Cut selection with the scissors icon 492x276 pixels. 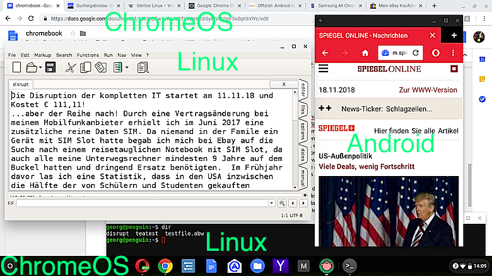click(x=71, y=67)
